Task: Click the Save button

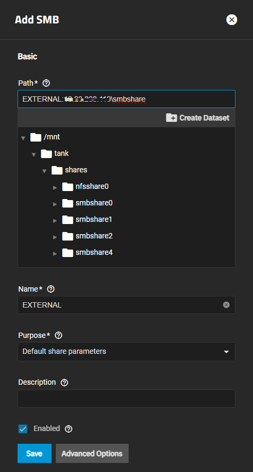Action: (35, 453)
